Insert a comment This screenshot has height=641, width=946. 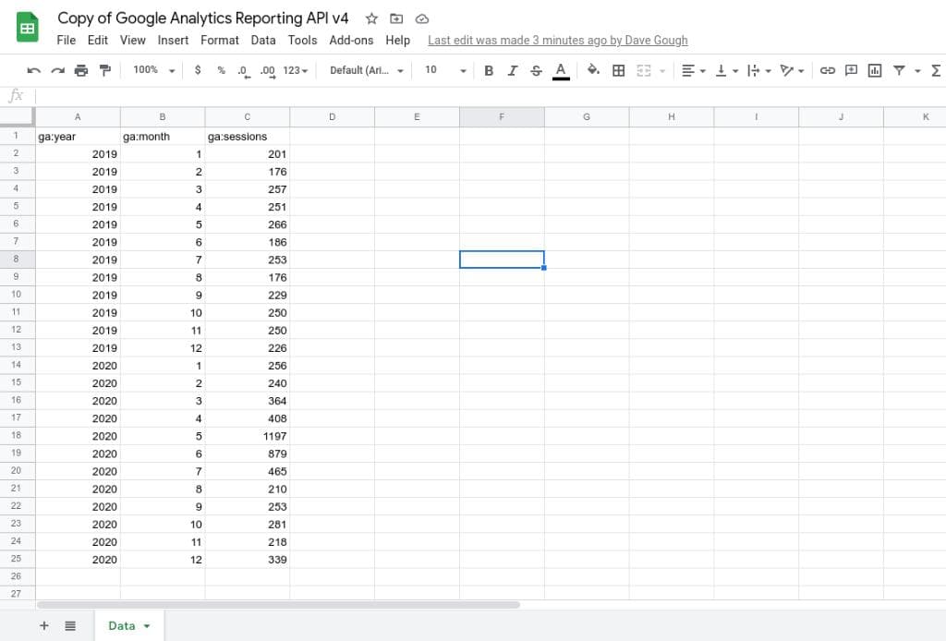point(851,70)
